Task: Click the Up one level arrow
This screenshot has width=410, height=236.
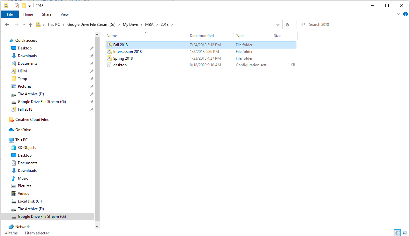Action: click(31, 25)
